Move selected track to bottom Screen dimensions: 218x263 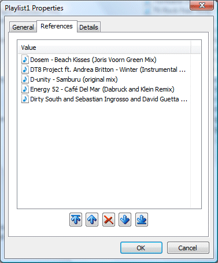142,220
